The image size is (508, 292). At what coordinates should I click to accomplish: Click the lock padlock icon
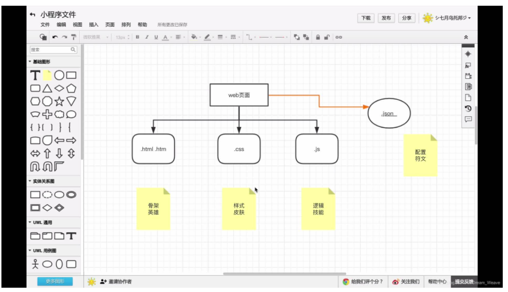(x=318, y=37)
